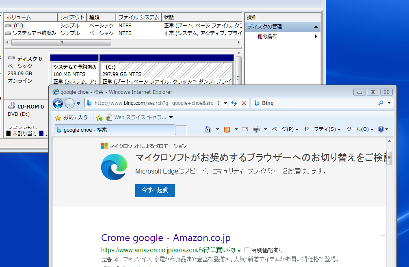Select the (C:) volume row in Disk Management

[x=123, y=25]
